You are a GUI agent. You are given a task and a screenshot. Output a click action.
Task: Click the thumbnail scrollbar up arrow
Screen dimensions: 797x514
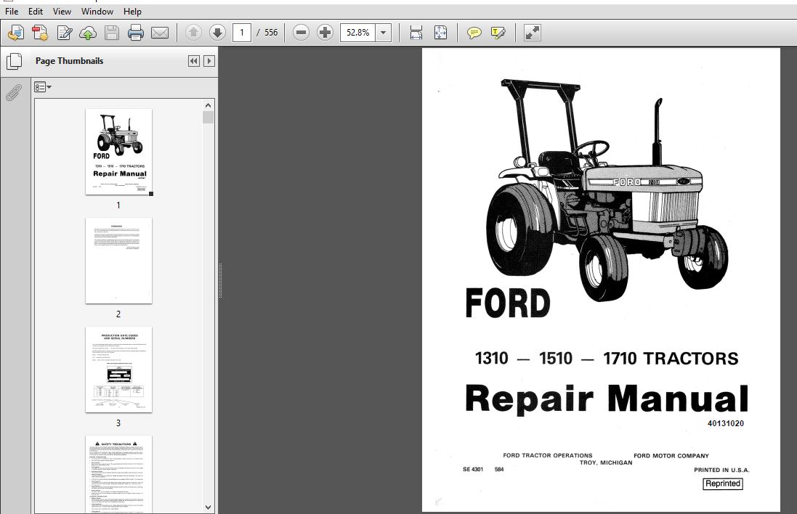coord(208,105)
